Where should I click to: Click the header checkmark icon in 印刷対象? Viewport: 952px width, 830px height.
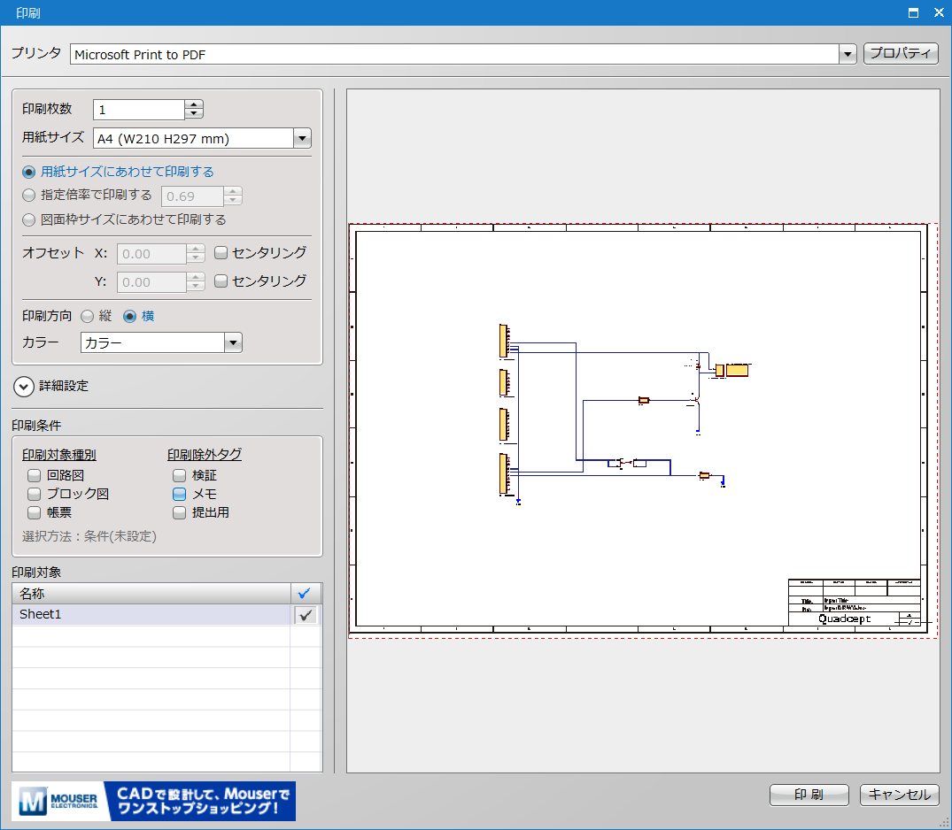click(305, 594)
